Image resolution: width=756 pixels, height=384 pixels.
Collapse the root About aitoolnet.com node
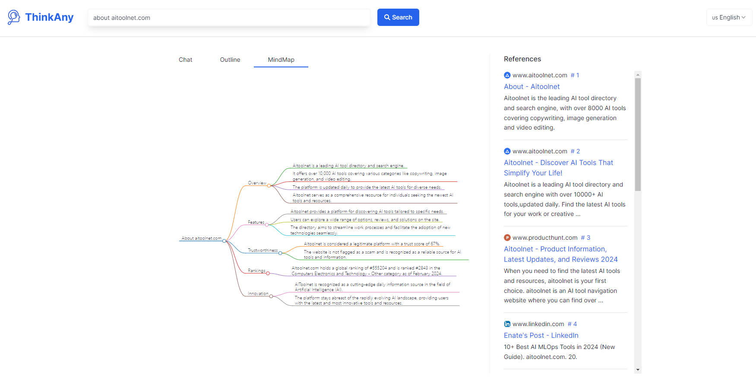point(224,241)
